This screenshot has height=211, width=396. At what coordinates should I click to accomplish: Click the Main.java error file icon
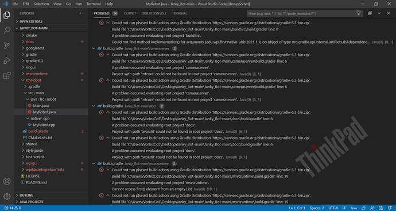tap(29, 106)
